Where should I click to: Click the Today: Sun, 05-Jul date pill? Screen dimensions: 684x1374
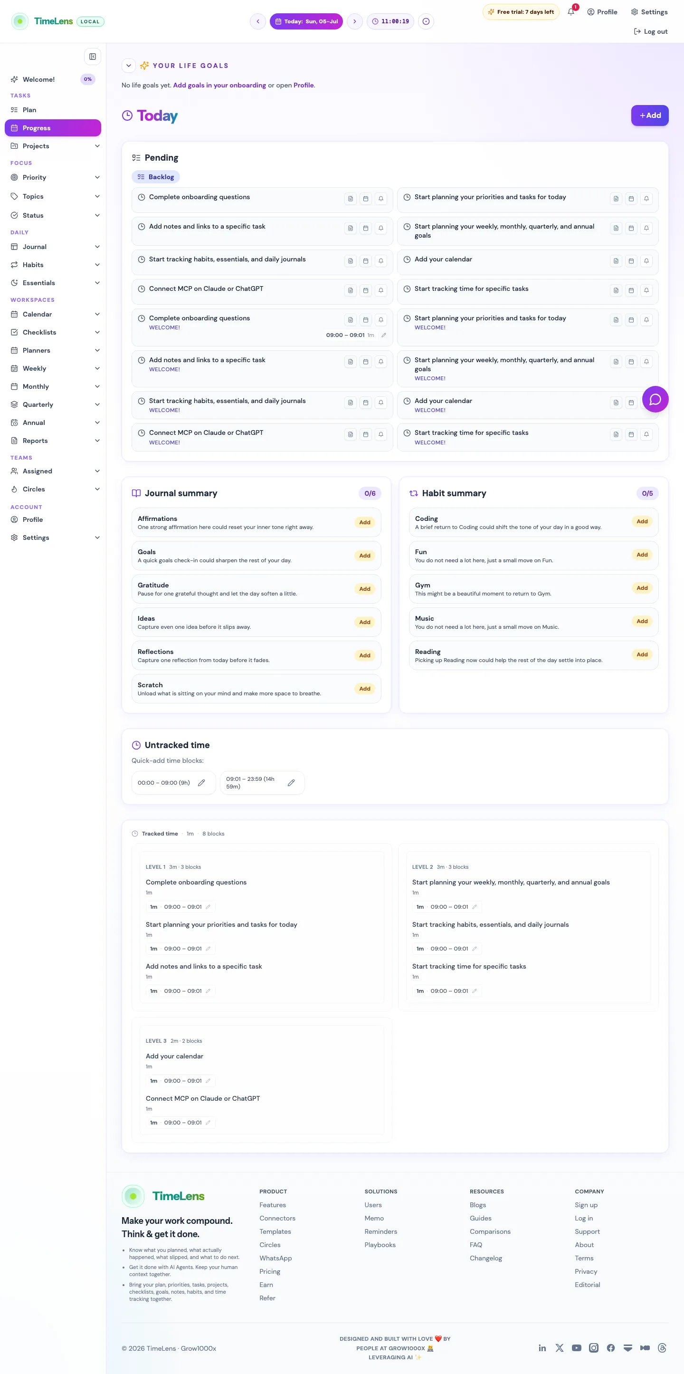[x=306, y=21]
